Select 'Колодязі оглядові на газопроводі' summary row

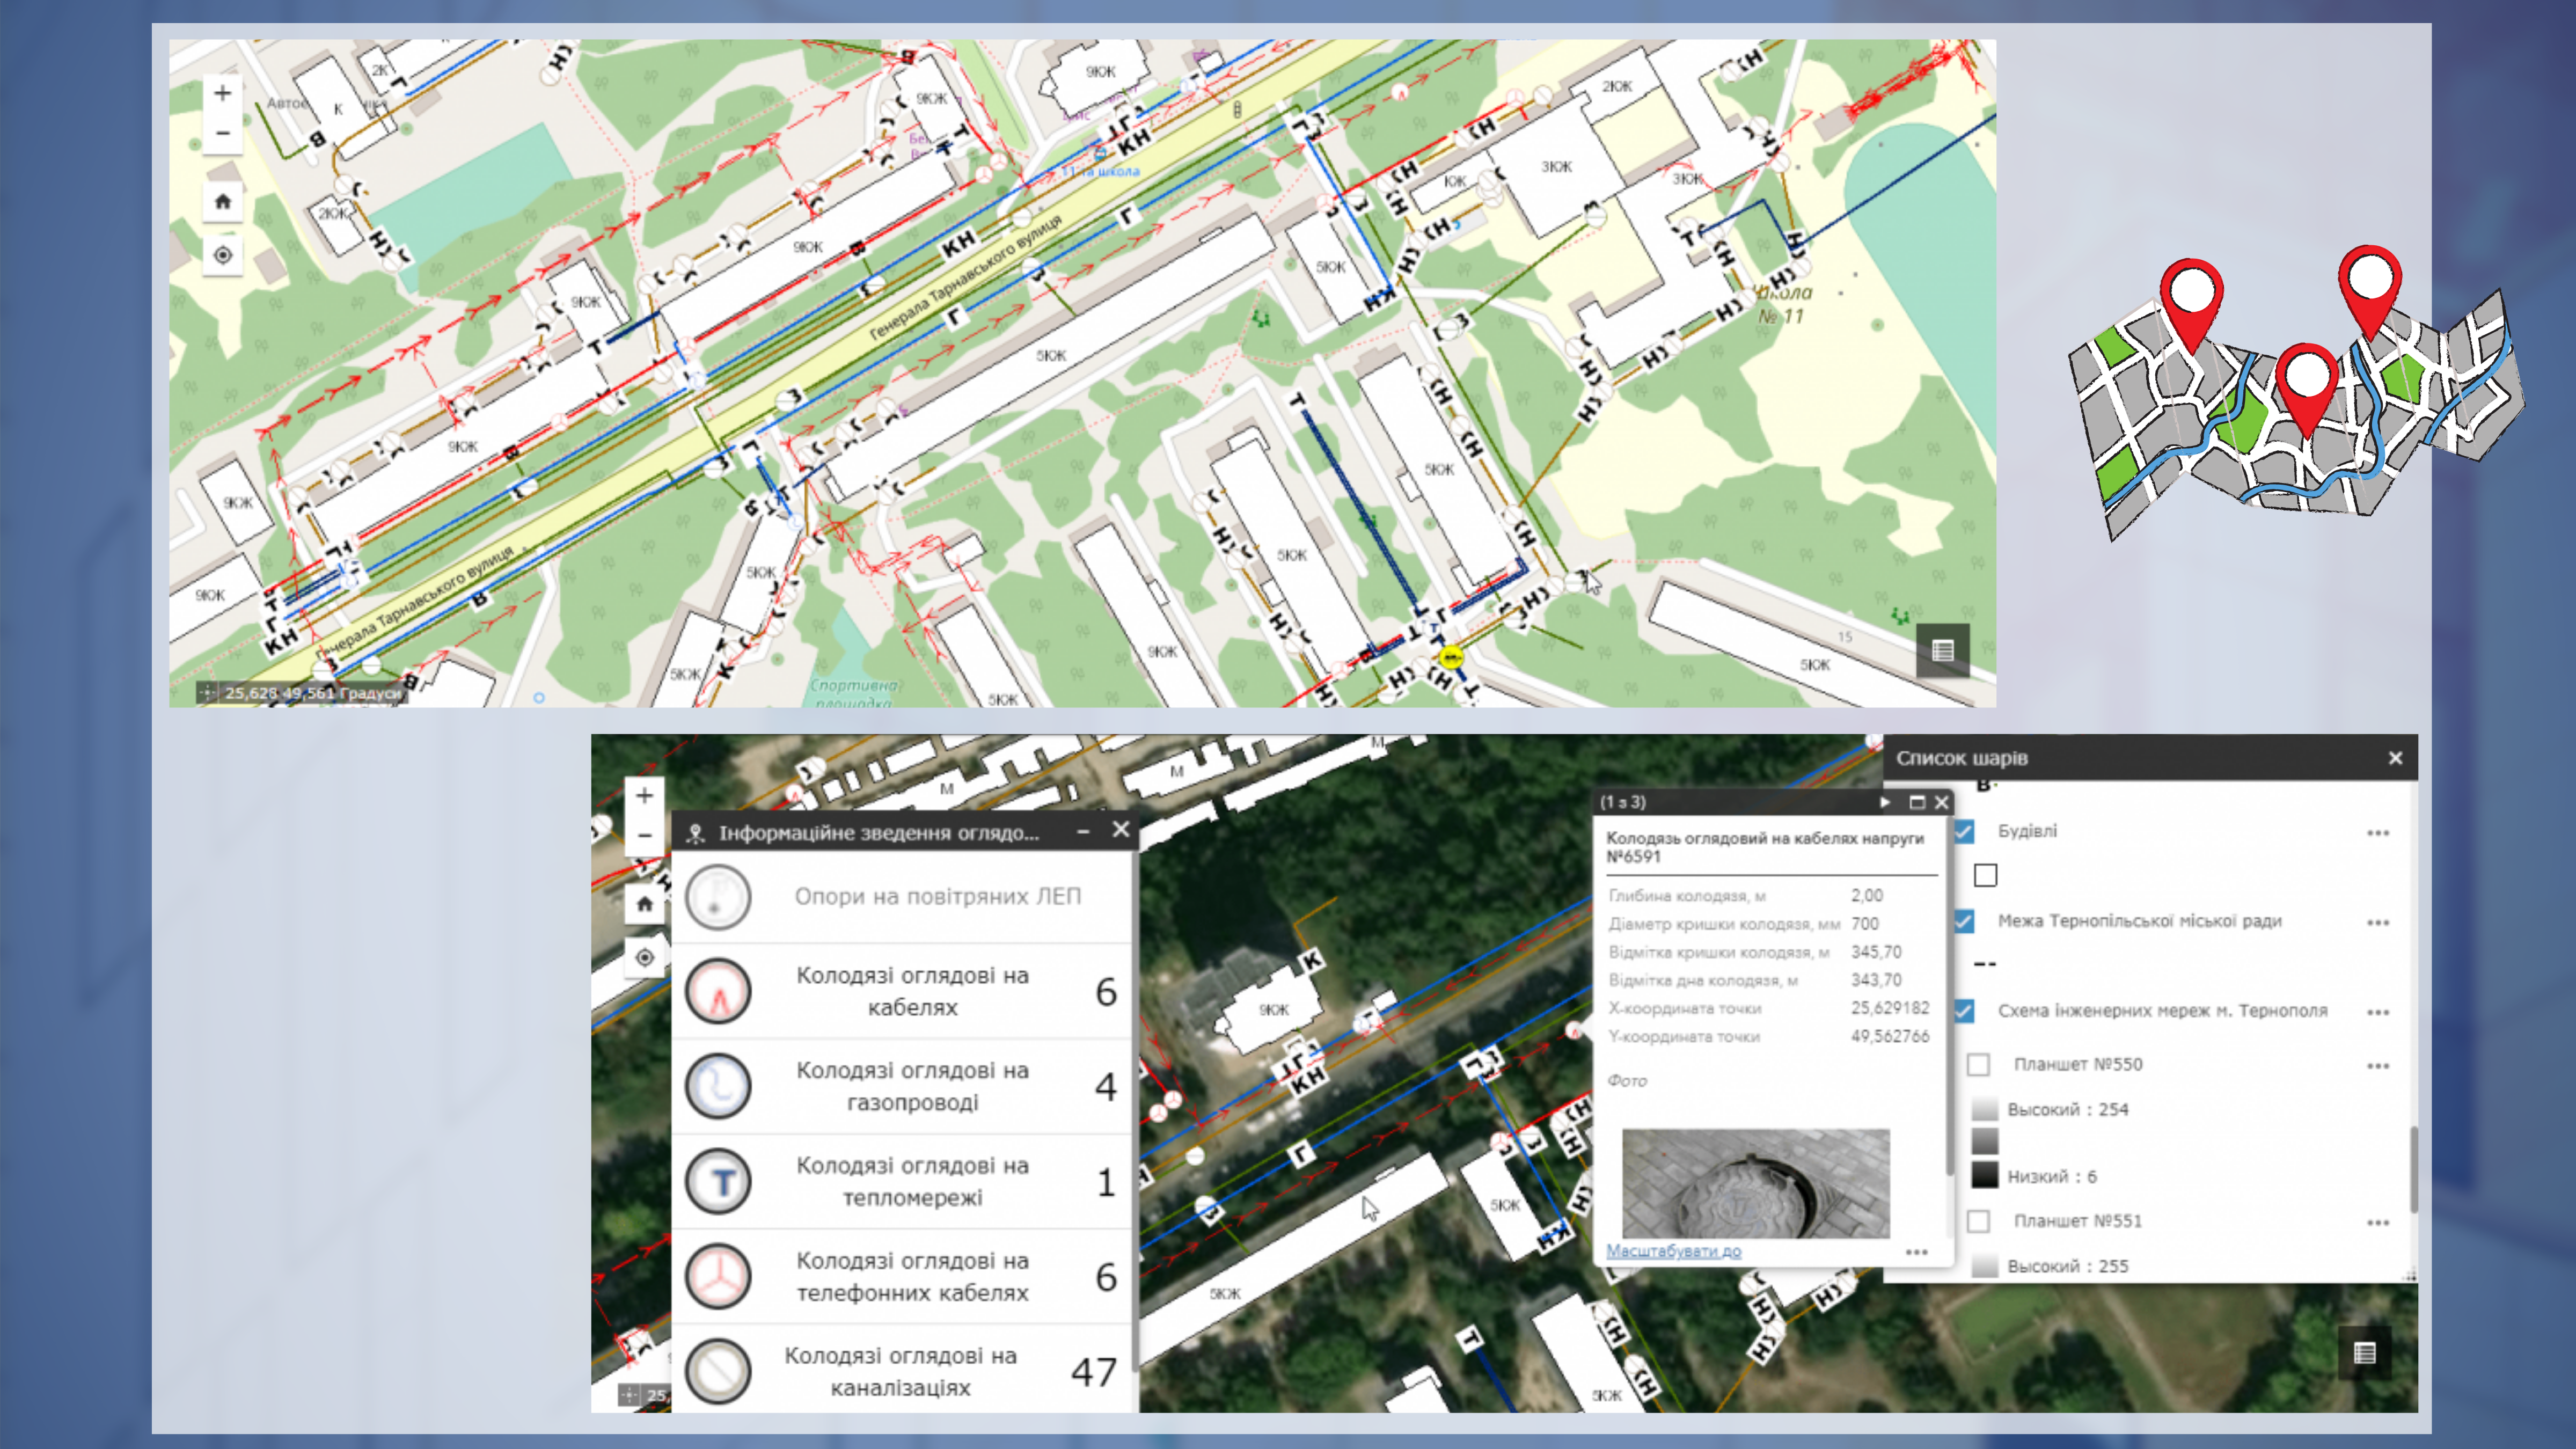coord(902,1086)
